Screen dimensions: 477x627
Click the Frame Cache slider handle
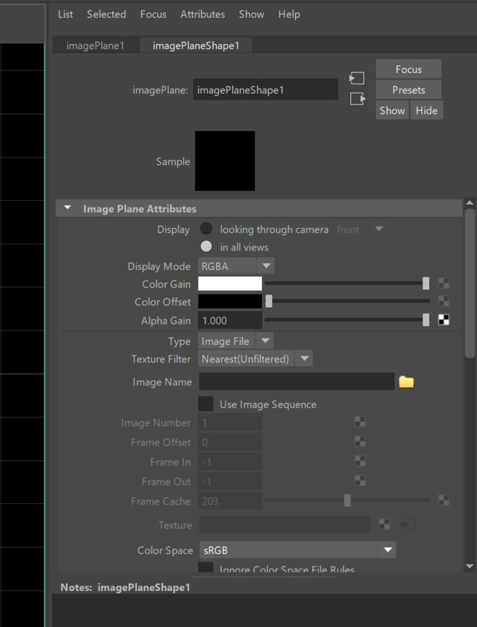click(x=347, y=500)
